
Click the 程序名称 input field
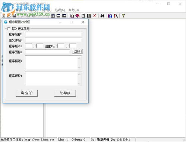53,34
